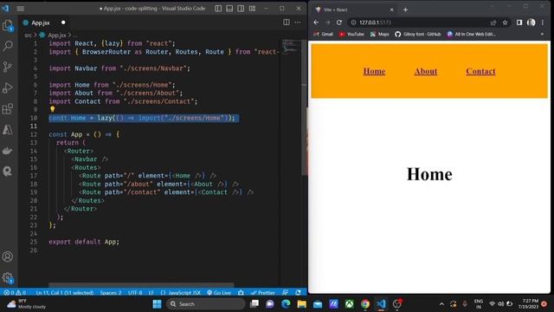Image resolution: width=554 pixels, height=312 pixels.
Task: Open the All In One Web Editor bookmark
Action: tap(471, 35)
